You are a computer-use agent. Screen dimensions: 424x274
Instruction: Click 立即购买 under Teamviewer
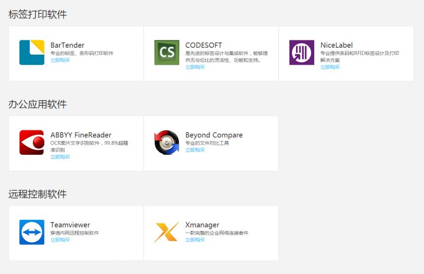[x=60, y=240]
